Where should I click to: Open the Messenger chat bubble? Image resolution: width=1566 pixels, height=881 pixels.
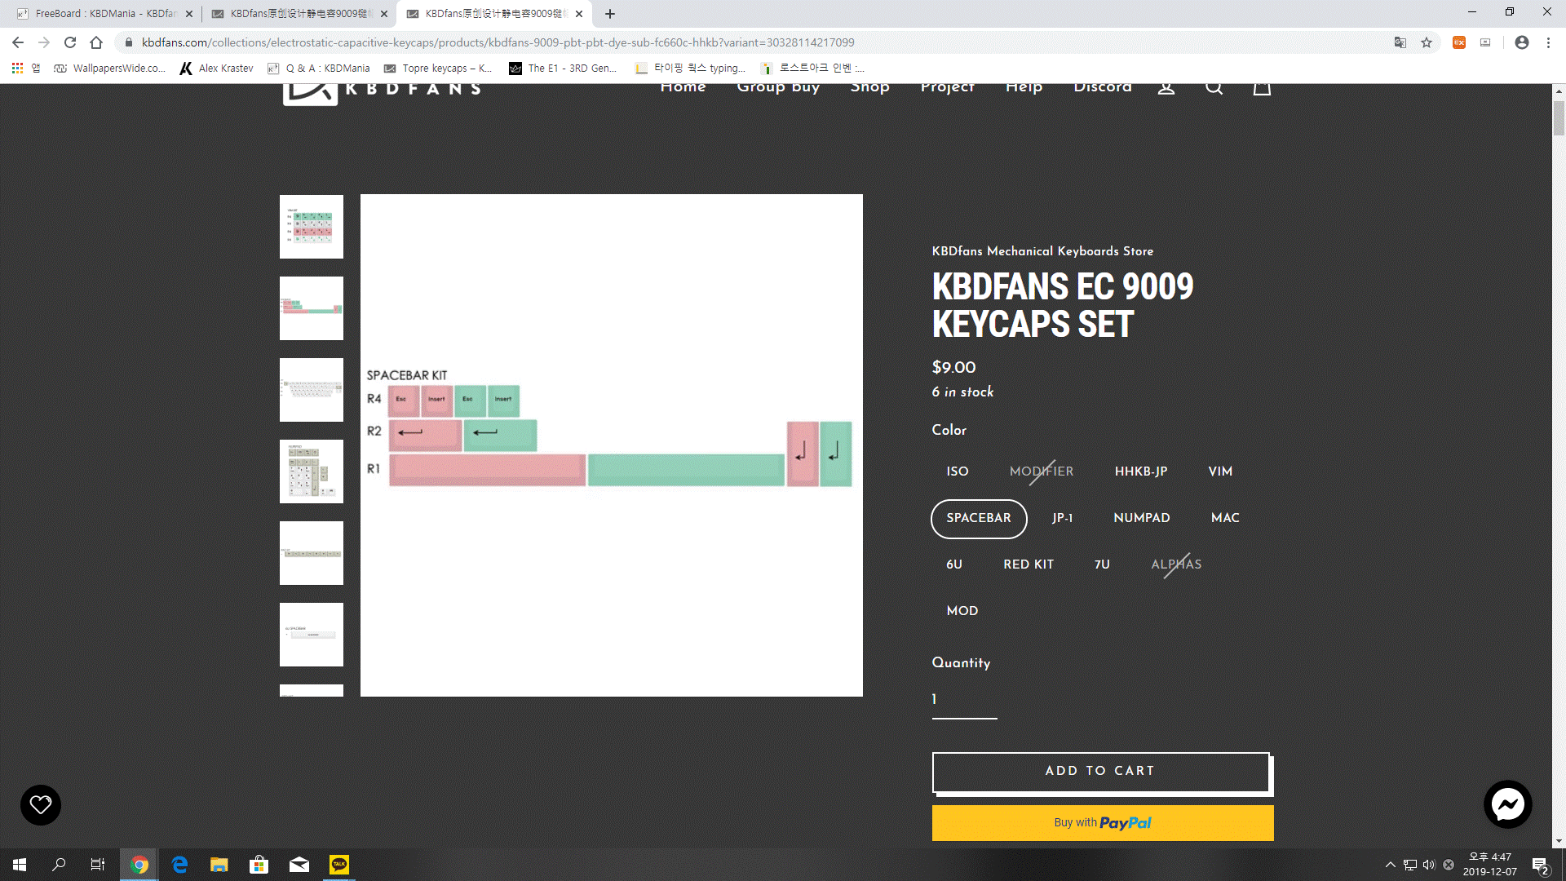(x=1507, y=805)
